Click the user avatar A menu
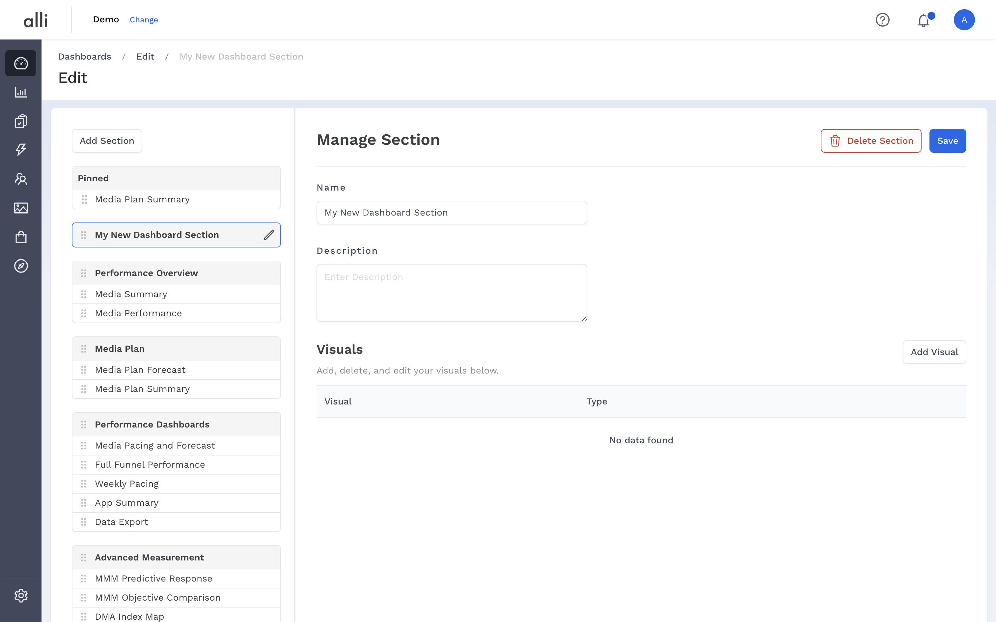Viewport: 996px width, 622px height. 964,20
